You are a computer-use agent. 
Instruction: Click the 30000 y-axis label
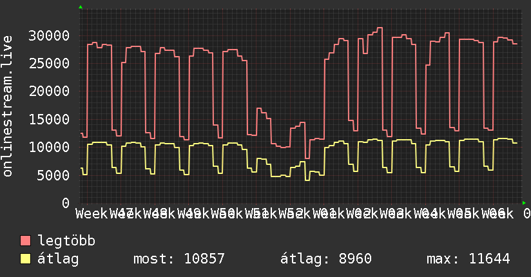tap(49, 35)
